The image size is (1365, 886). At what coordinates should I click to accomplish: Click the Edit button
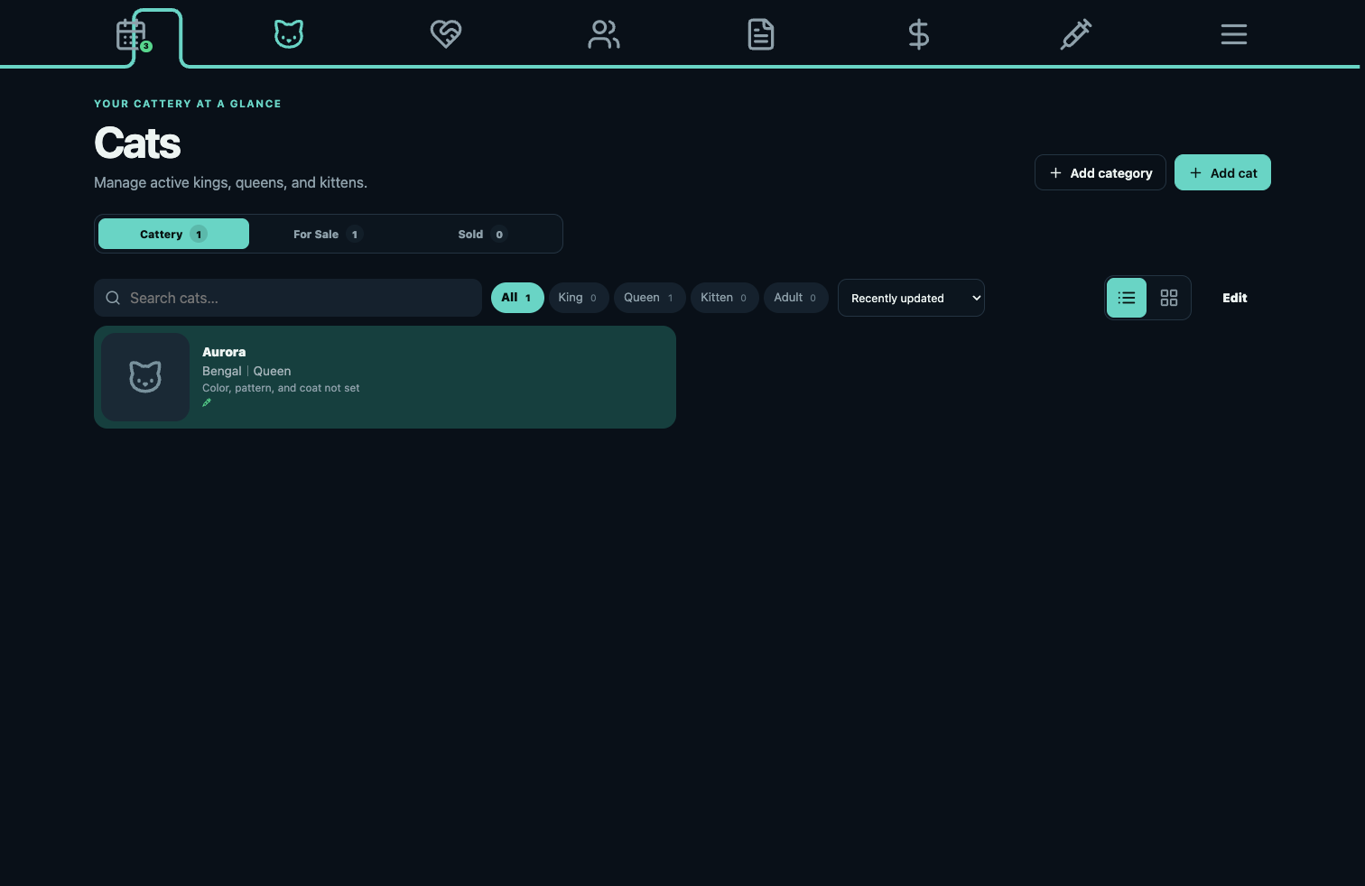(x=1235, y=298)
